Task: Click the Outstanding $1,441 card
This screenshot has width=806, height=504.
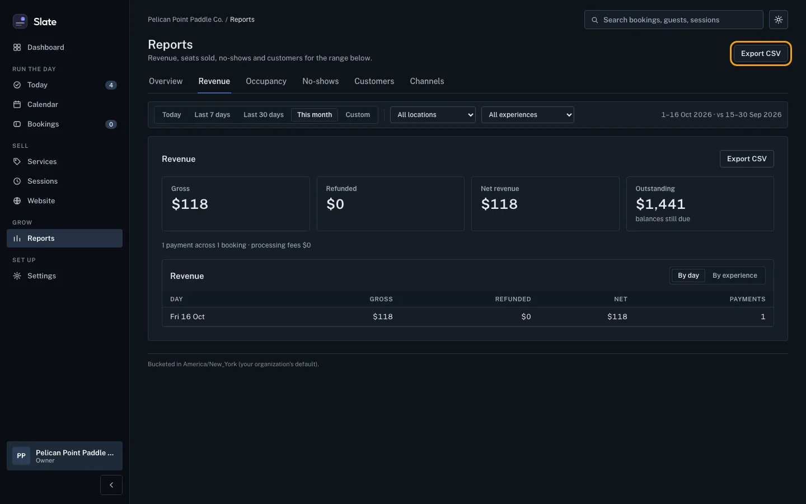Action: click(x=700, y=204)
